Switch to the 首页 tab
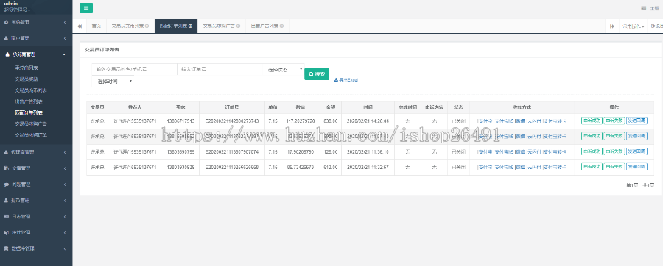Viewport: 663px width, 266px height. point(97,26)
